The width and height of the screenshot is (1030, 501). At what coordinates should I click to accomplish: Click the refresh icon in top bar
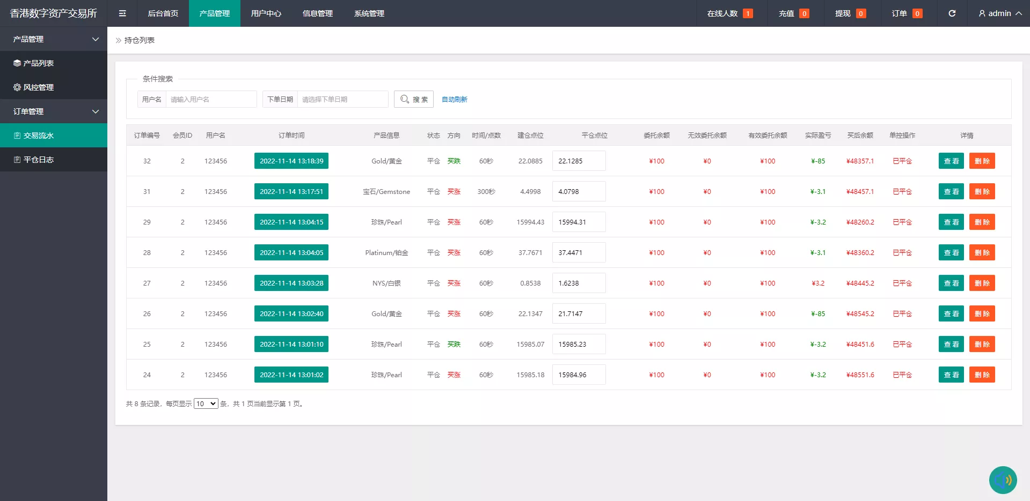[x=952, y=13]
